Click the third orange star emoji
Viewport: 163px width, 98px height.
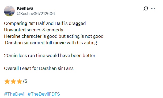point(20,81)
